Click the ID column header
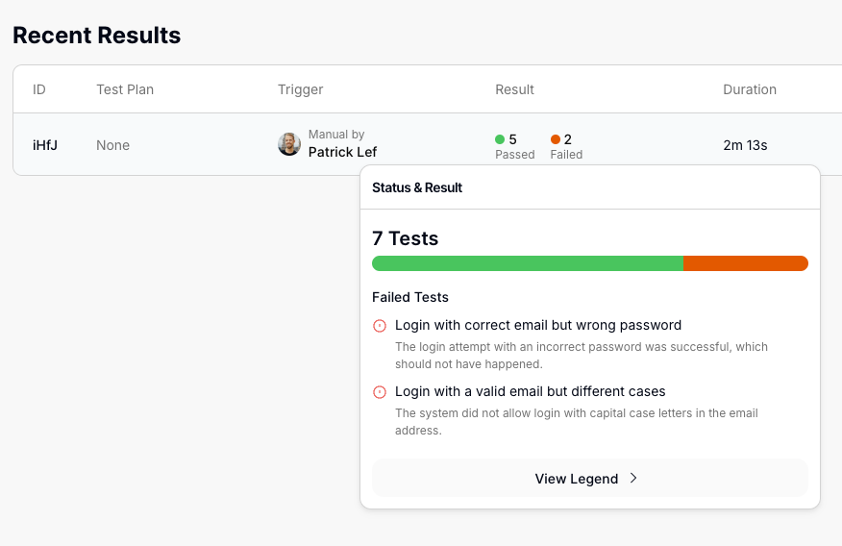 point(39,89)
